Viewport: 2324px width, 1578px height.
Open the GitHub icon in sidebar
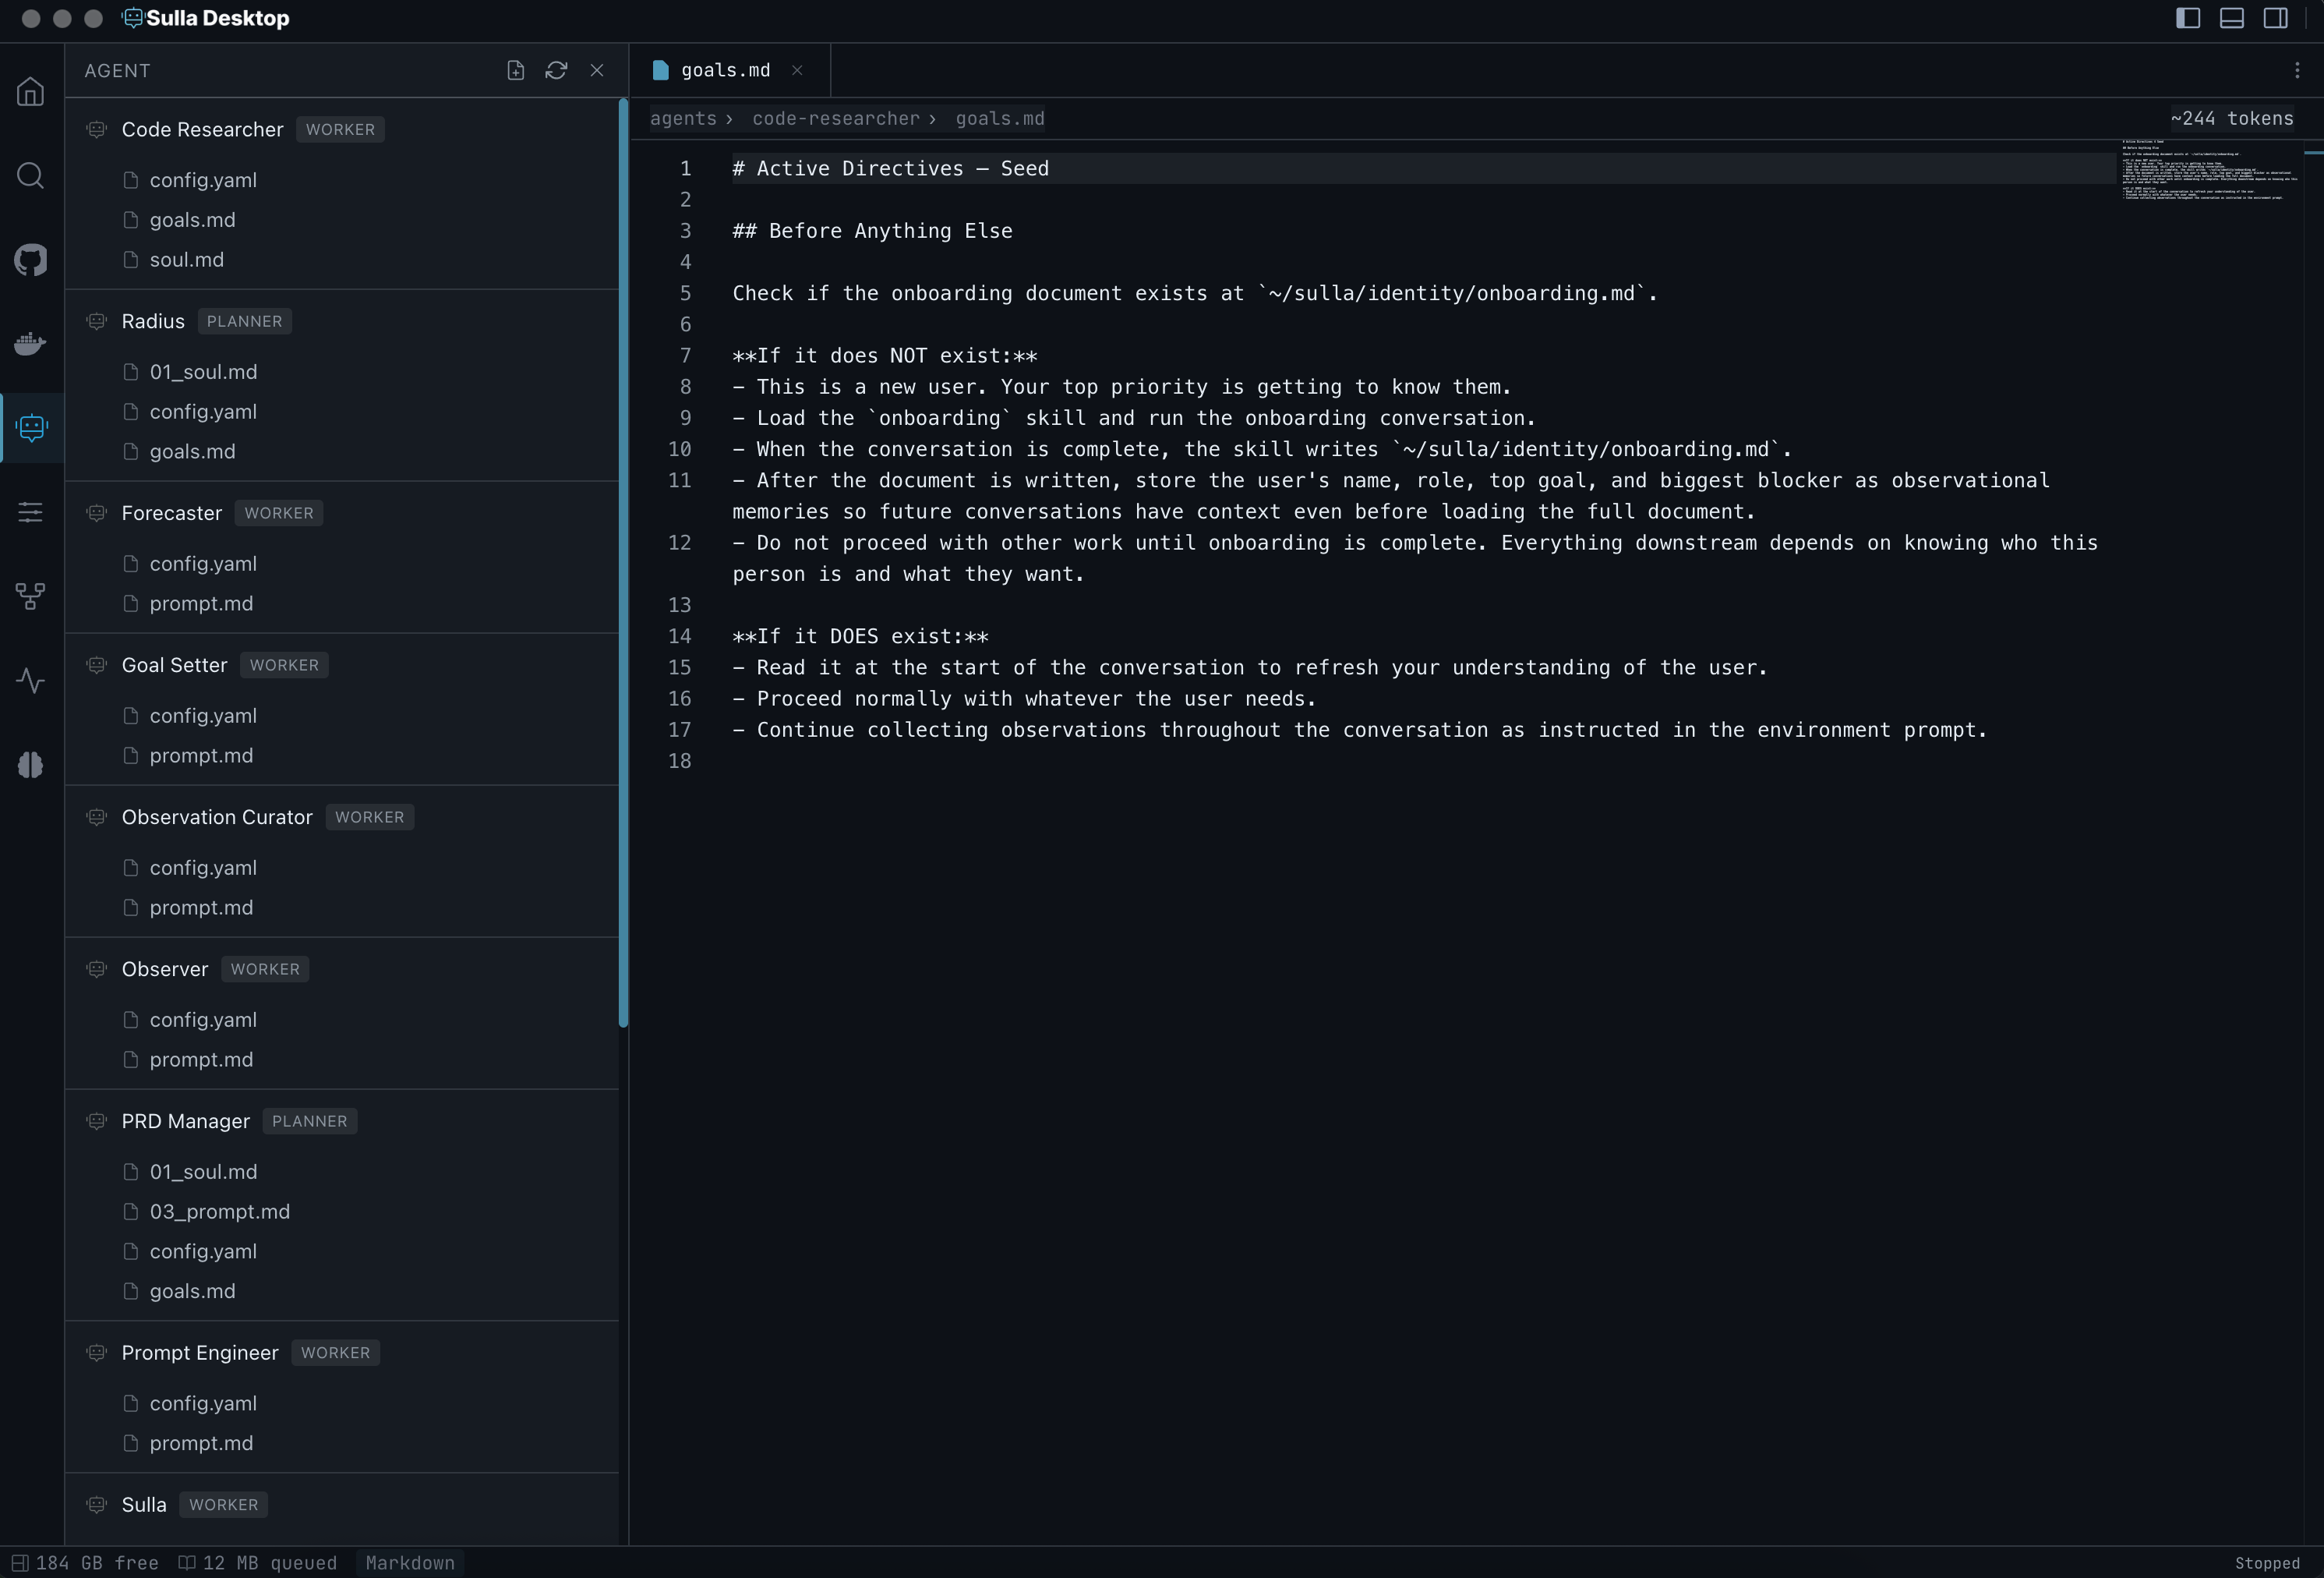pos(31,260)
